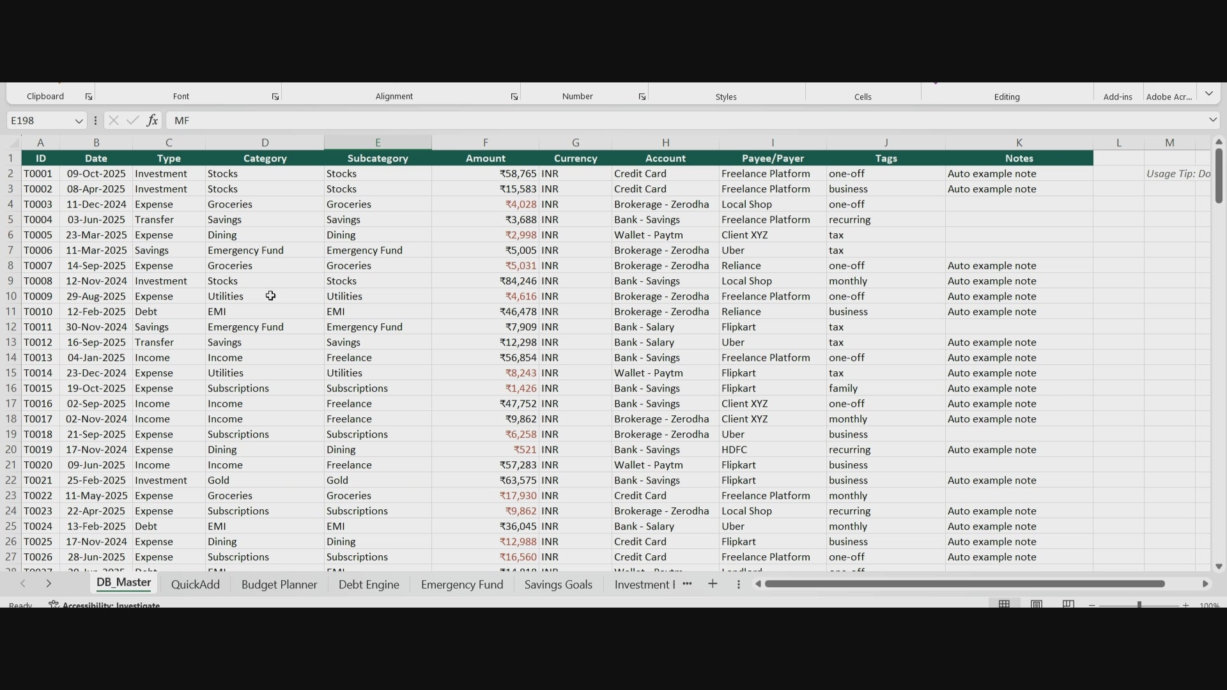Expand the formula bar

(x=1212, y=120)
